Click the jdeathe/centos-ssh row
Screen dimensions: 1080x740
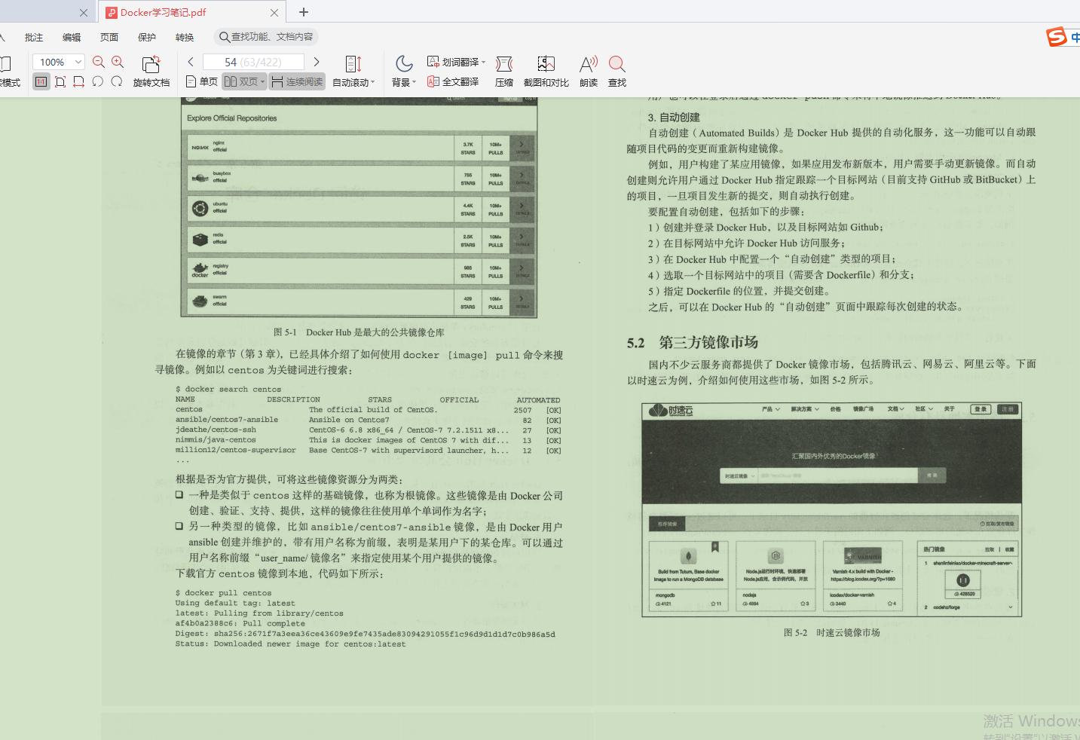[369, 430]
